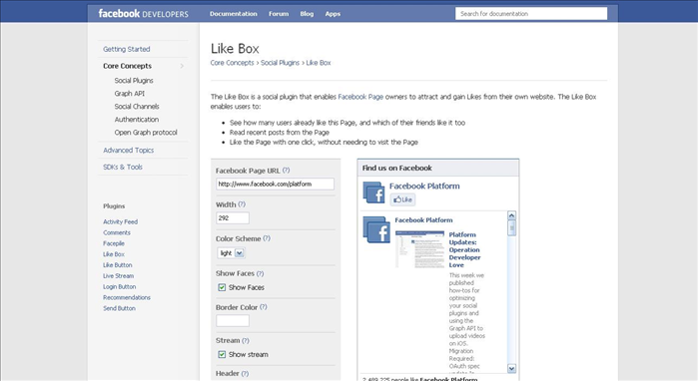Image resolution: width=698 pixels, height=381 pixels.
Task: Select SDKs & Tools in sidebar
Action: coord(123,168)
